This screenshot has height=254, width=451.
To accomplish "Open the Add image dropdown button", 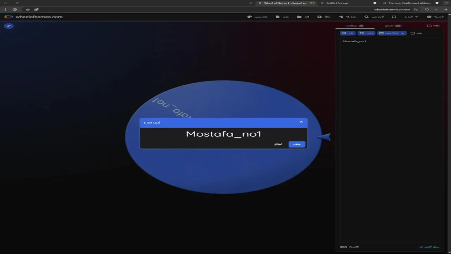I will [x=392, y=33].
